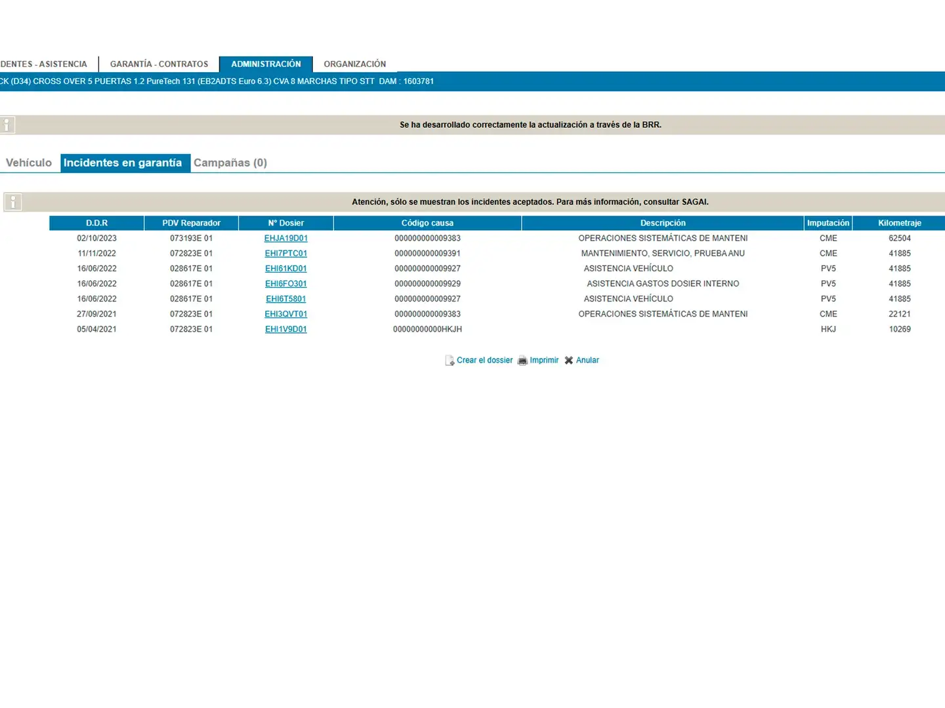
Task: Open dossier link EHI6T5801
Action: pos(286,299)
